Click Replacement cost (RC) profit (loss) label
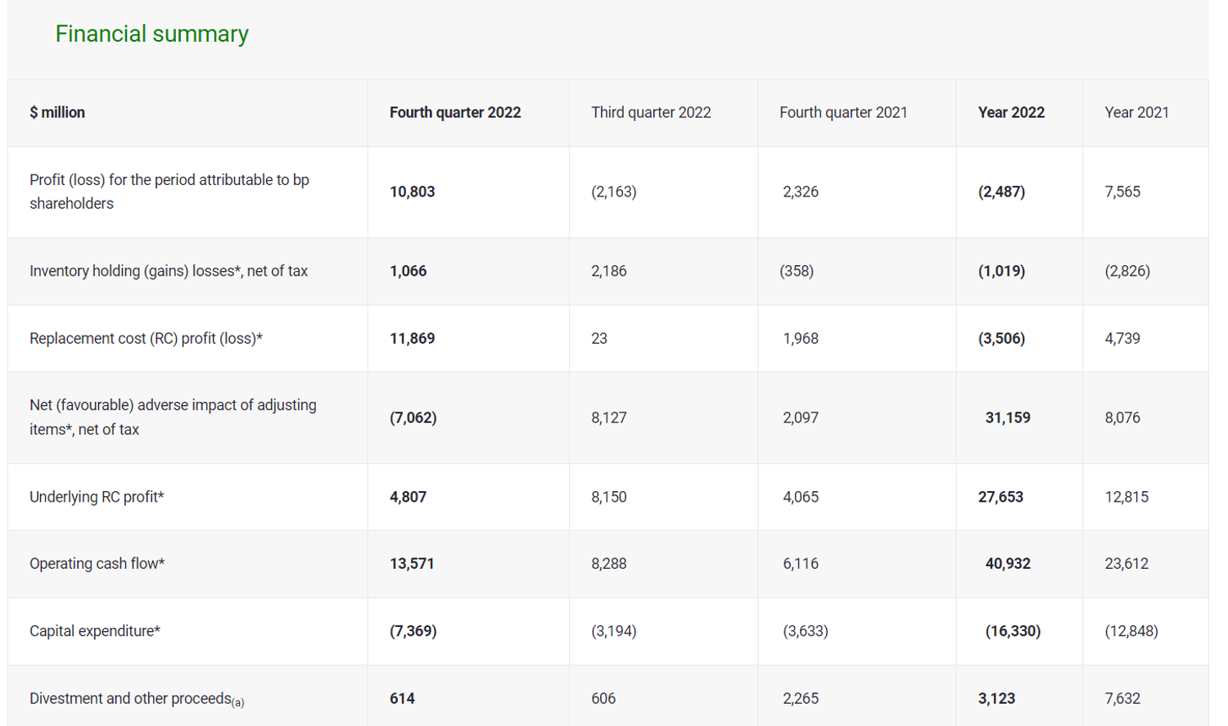Viewport: 1228px width, 726px height. tap(146, 338)
